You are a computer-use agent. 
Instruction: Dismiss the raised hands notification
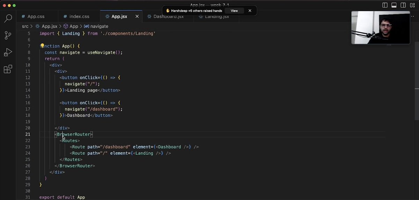[x=250, y=11]
